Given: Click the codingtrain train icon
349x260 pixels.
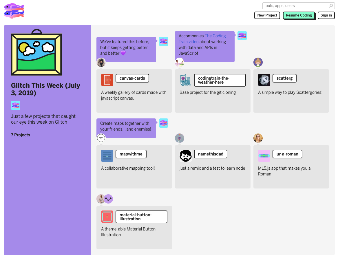Looking at the screenshot, I should pyautogui.click(x=185, y=80).
